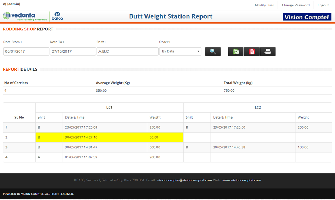Click the magnifier search button

(x=213, y=52)
